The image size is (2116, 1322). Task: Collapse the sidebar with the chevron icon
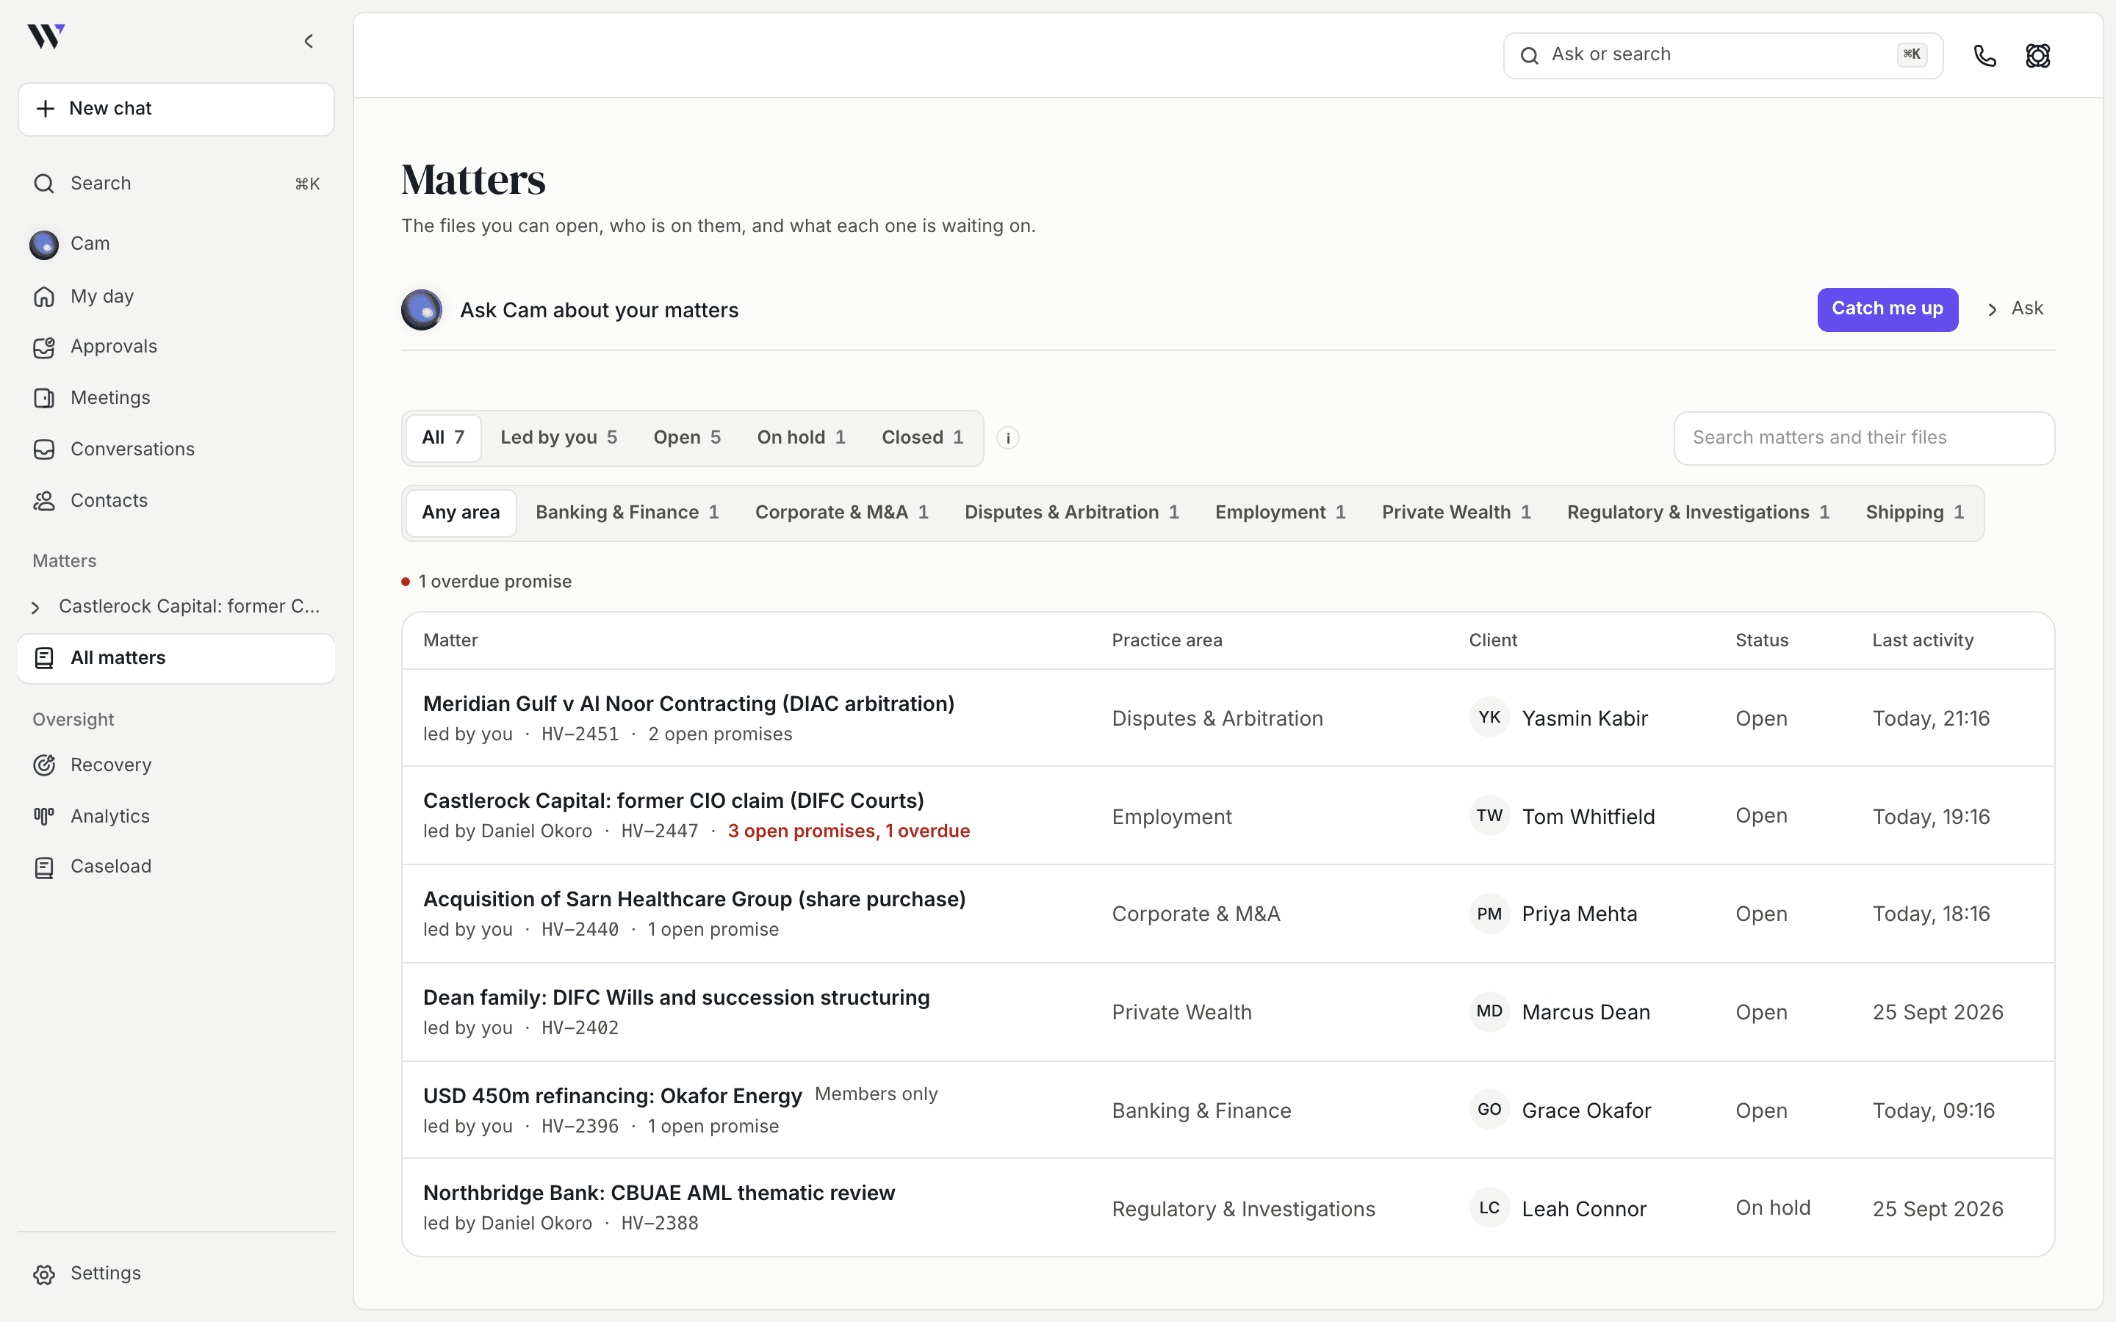point(309,41)
